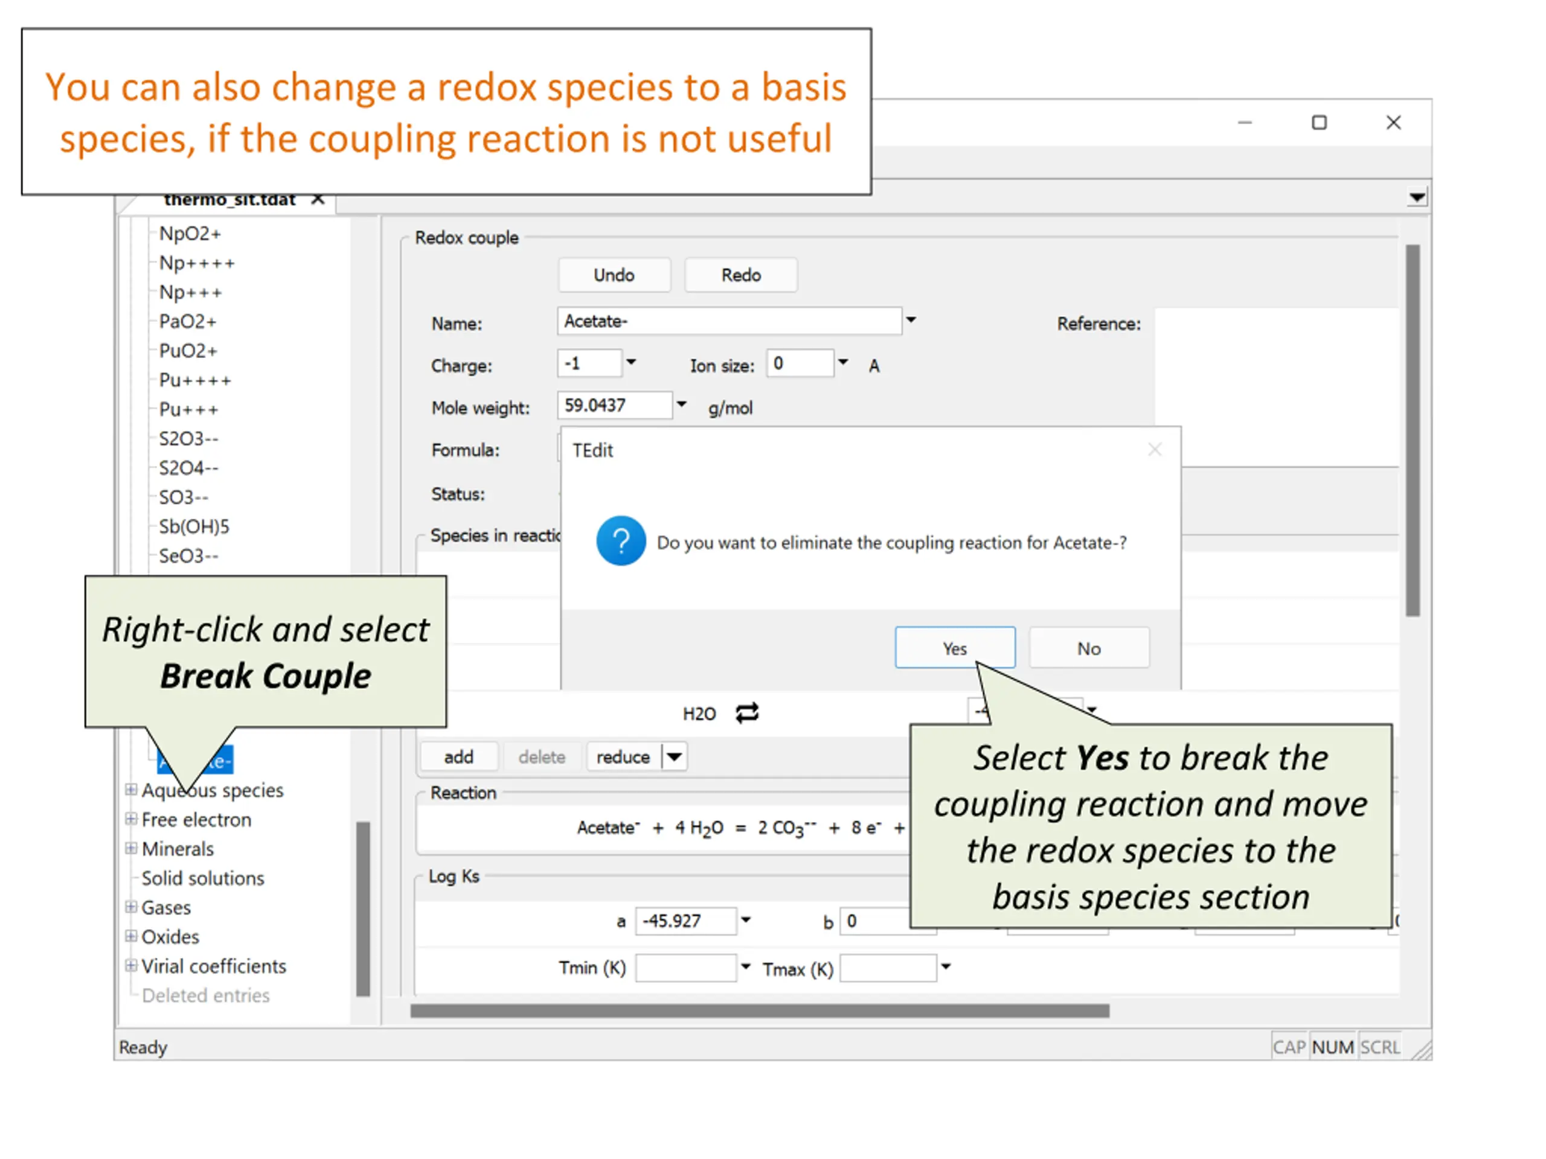Click the reduce button

pyautogui.click(x=623, y=756)
